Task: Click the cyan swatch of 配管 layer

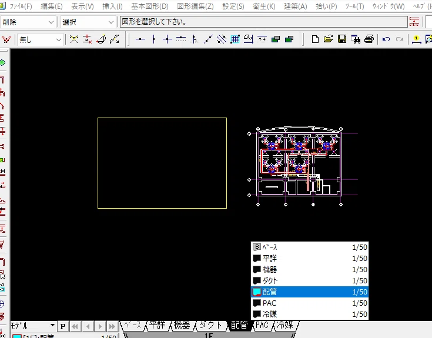Action: pos(257,292)
